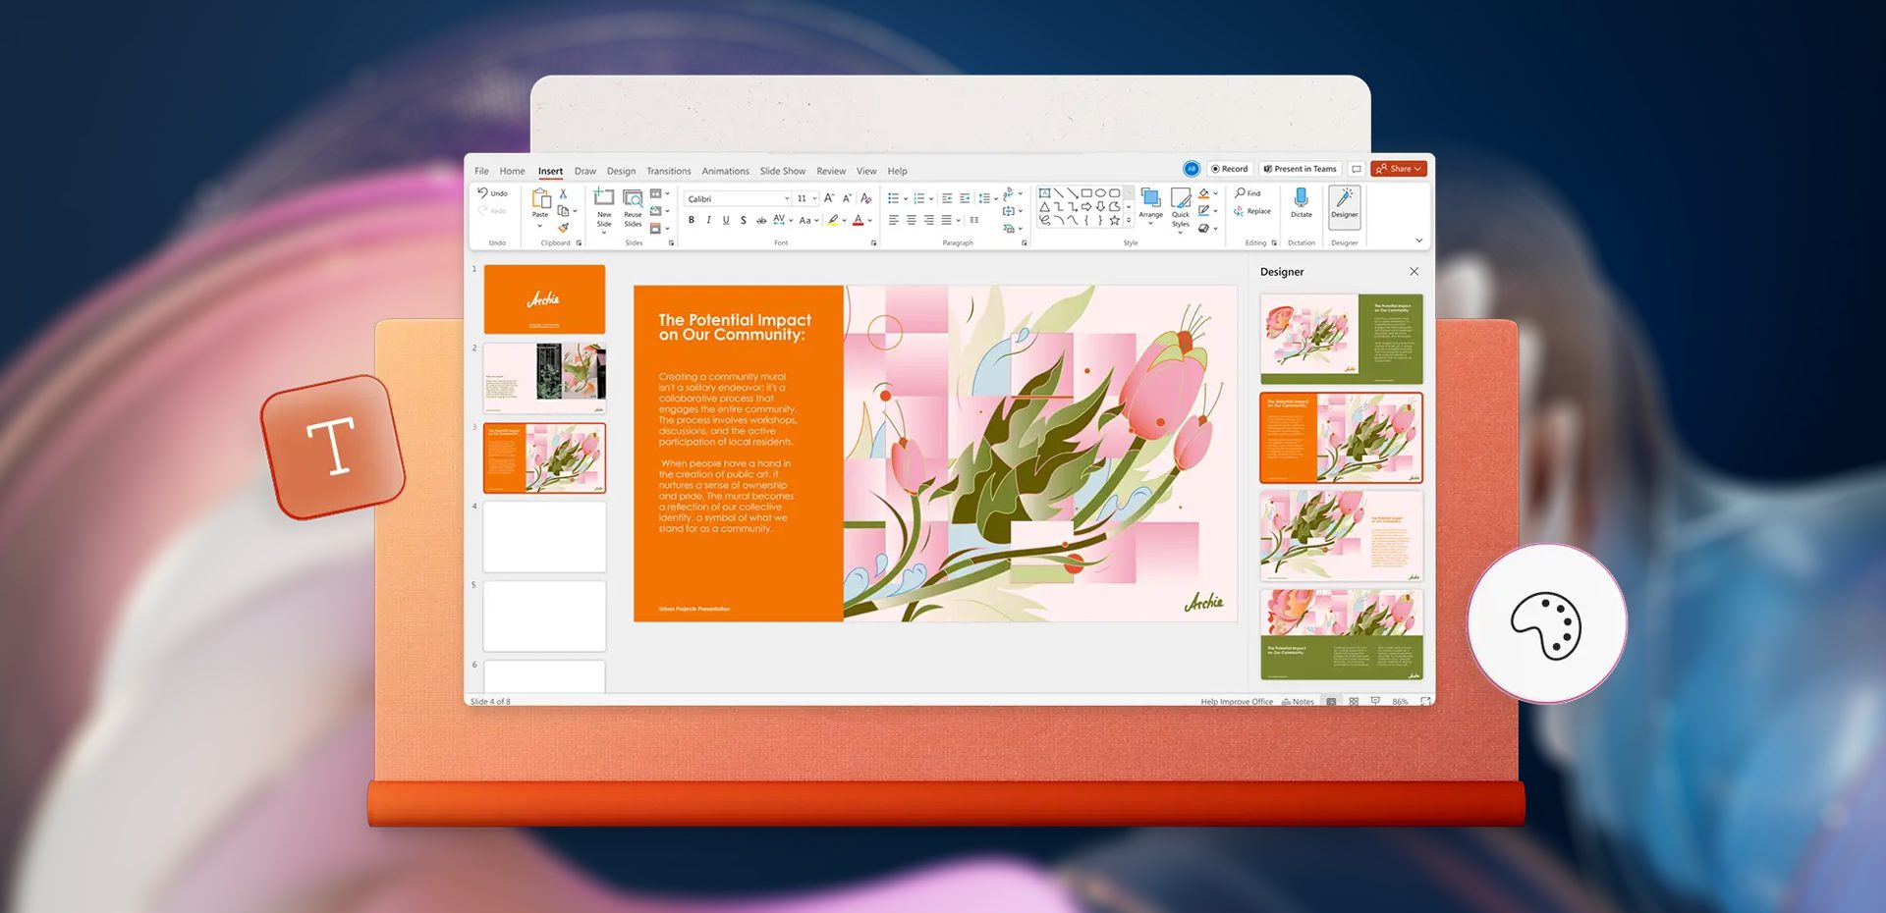This screenshot has width=1886, height=913.
Task: Expand the Paste options arrow
Action: (x=539, y=227)
